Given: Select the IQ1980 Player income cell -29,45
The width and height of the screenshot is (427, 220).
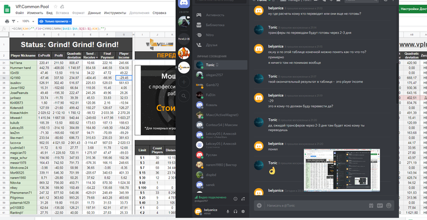Looking at the screenshot, I should click(x=124, y=78).
